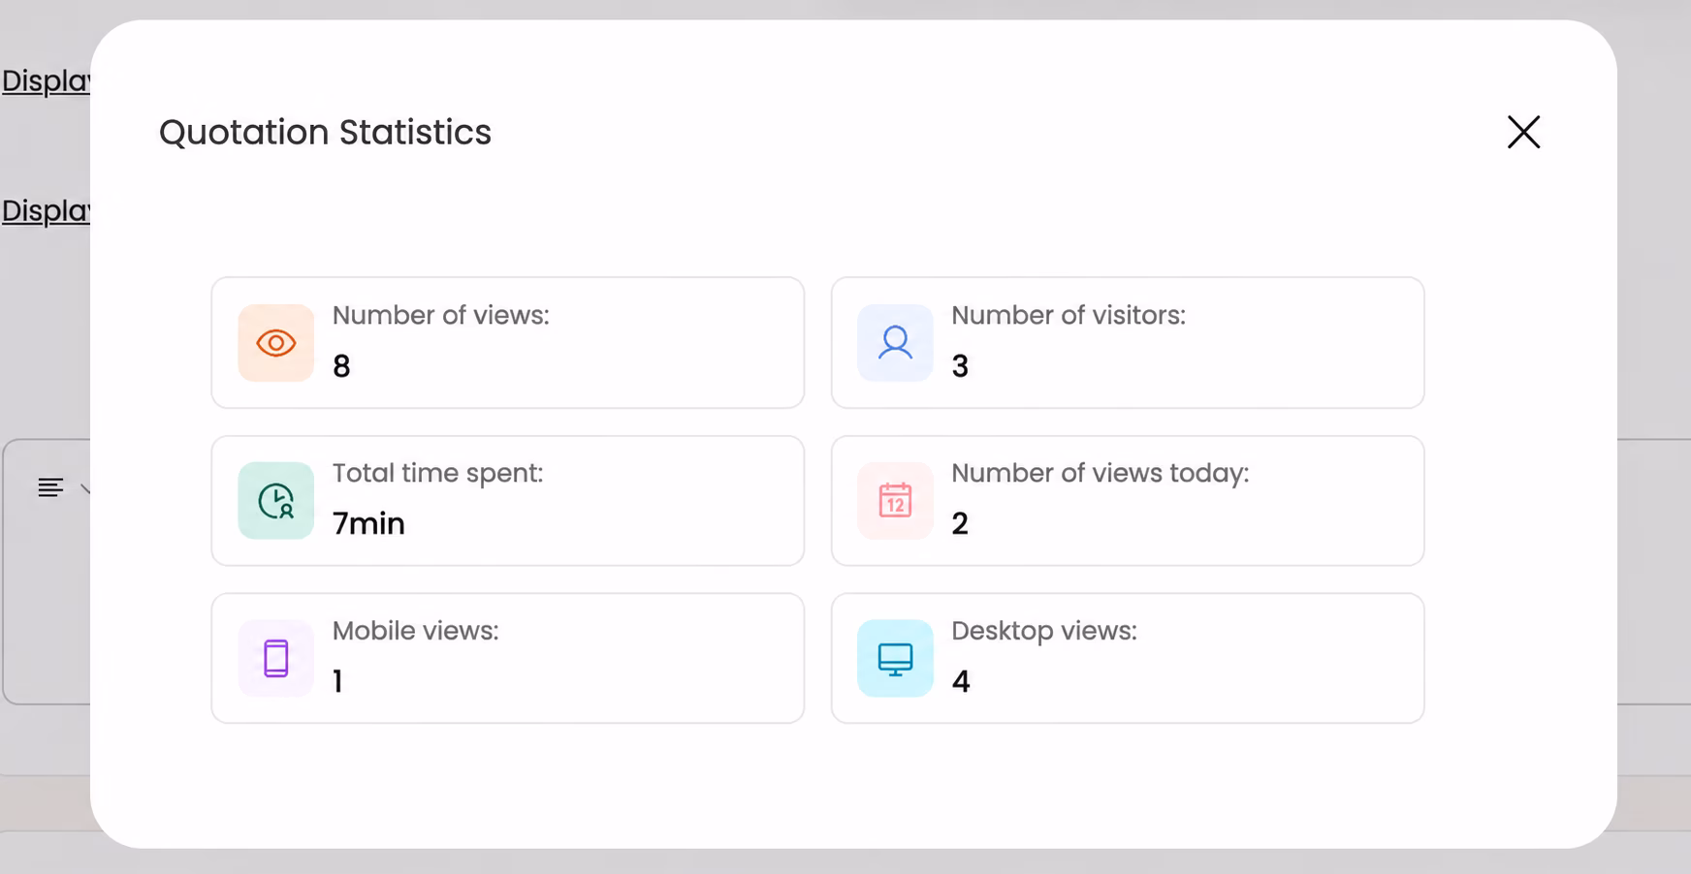Viewport: 1691px width, 874px height.
Task: Select the mobile views value 1
Action: (x=337, y=681)
